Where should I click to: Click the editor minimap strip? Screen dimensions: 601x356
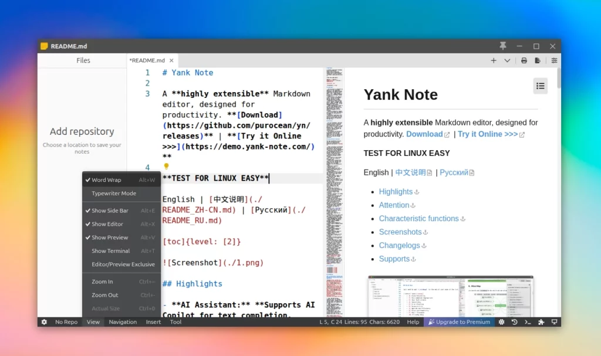click(334, 192)
